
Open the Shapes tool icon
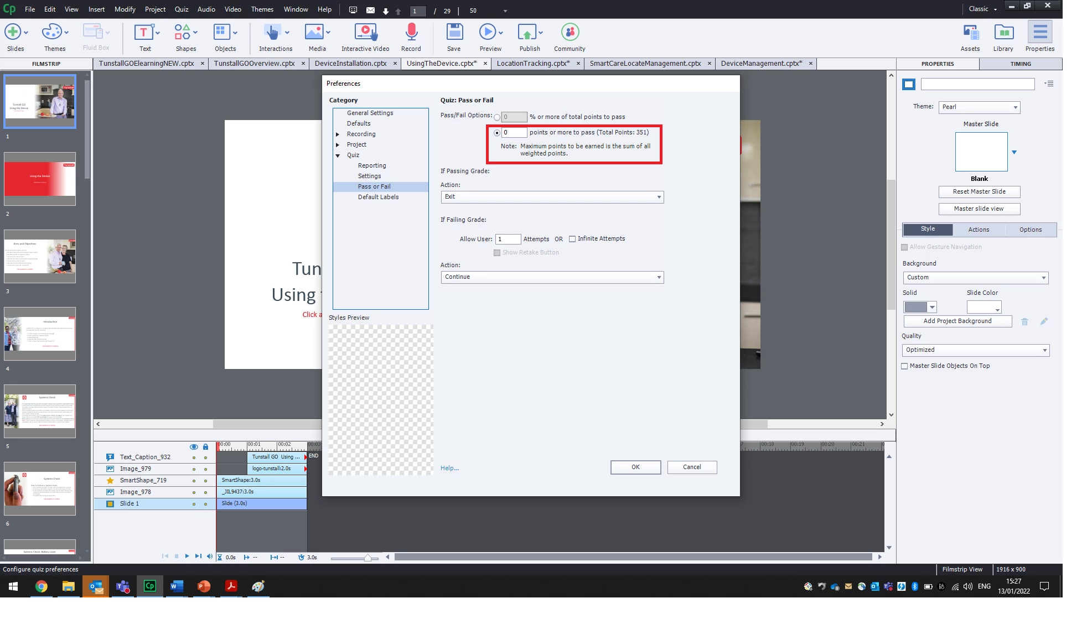pyautogui.click(x=183, y=33)
